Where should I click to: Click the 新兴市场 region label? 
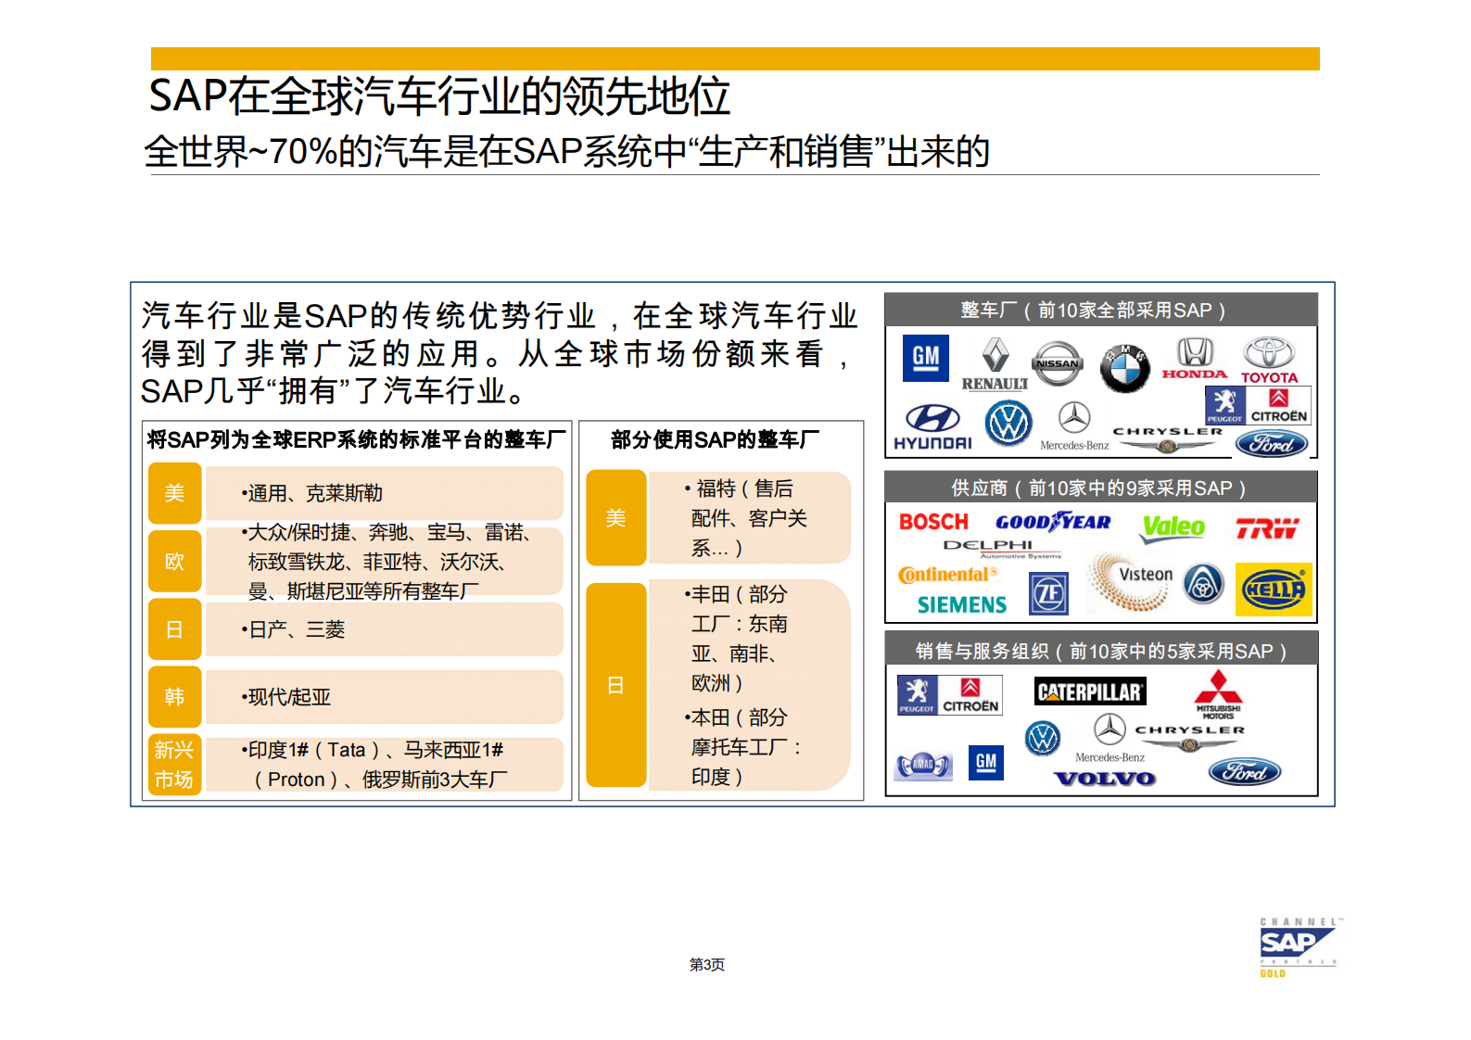coord(174,765)
